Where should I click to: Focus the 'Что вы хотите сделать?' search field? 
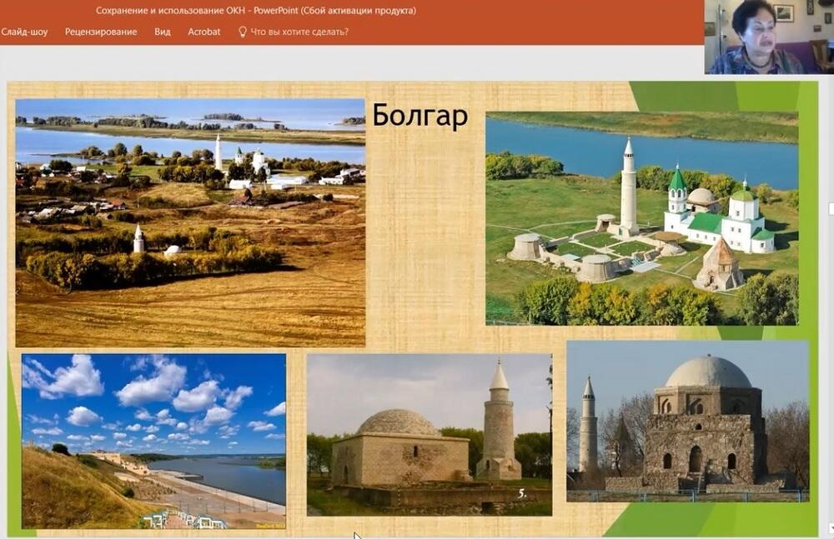(x=299, y=32)
